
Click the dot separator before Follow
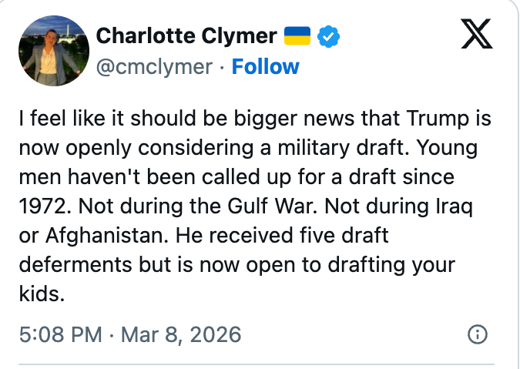pos(222,67)
